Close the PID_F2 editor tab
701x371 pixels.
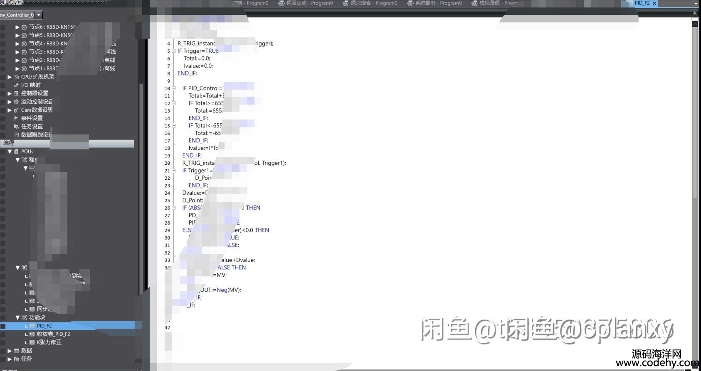coord(654,3)
